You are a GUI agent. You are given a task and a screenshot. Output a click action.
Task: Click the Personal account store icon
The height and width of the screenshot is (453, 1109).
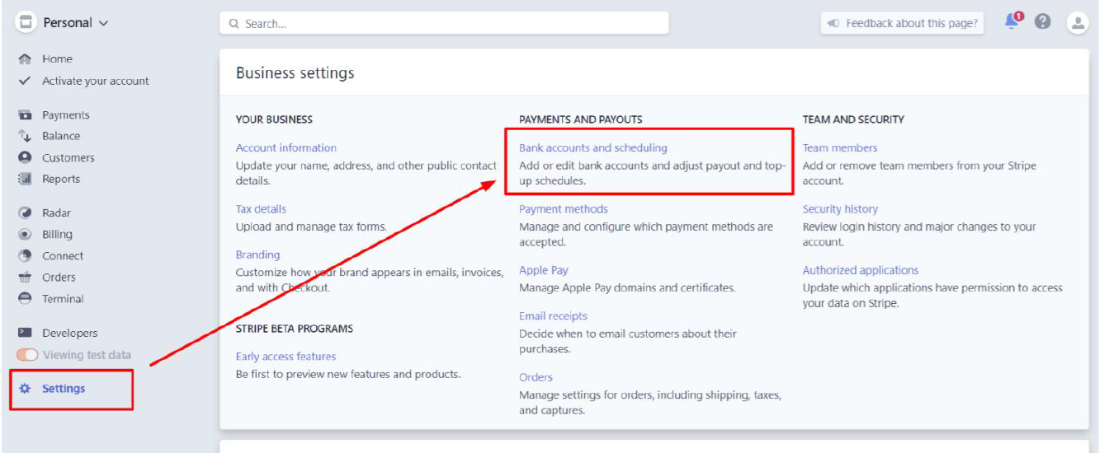coord(26,22)
